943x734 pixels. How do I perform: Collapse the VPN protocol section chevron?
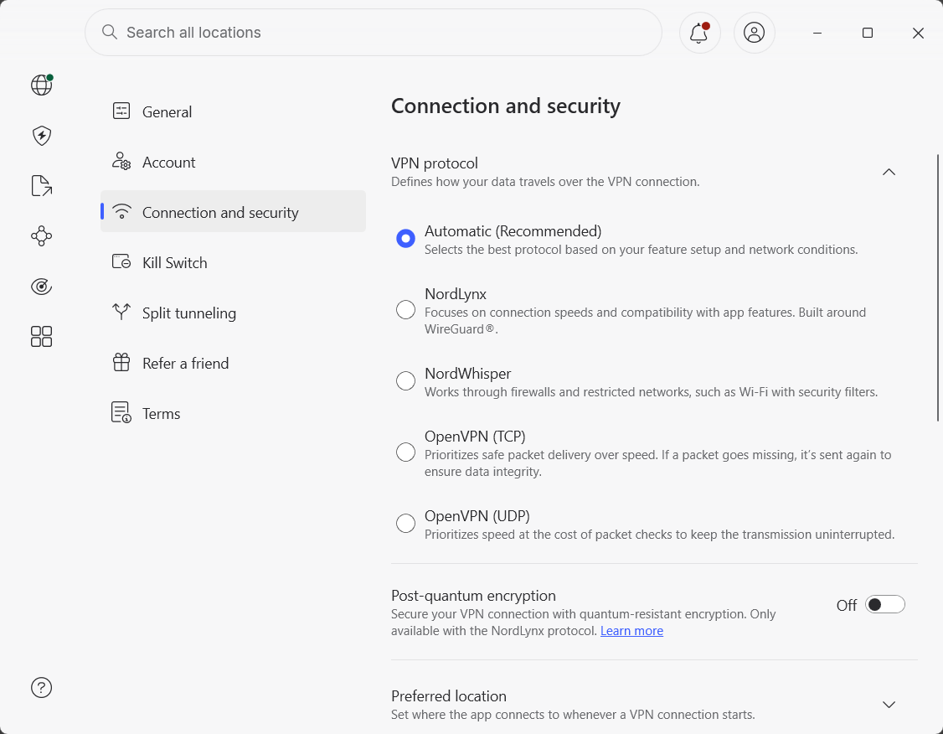pos(889,172)
